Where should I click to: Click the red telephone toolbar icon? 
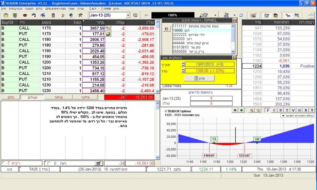[x=25, y=16]
